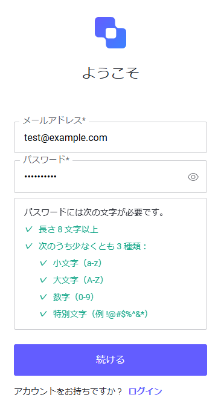Click the 特別文字 (例 !@#$%^&*) text

(101, 314)
